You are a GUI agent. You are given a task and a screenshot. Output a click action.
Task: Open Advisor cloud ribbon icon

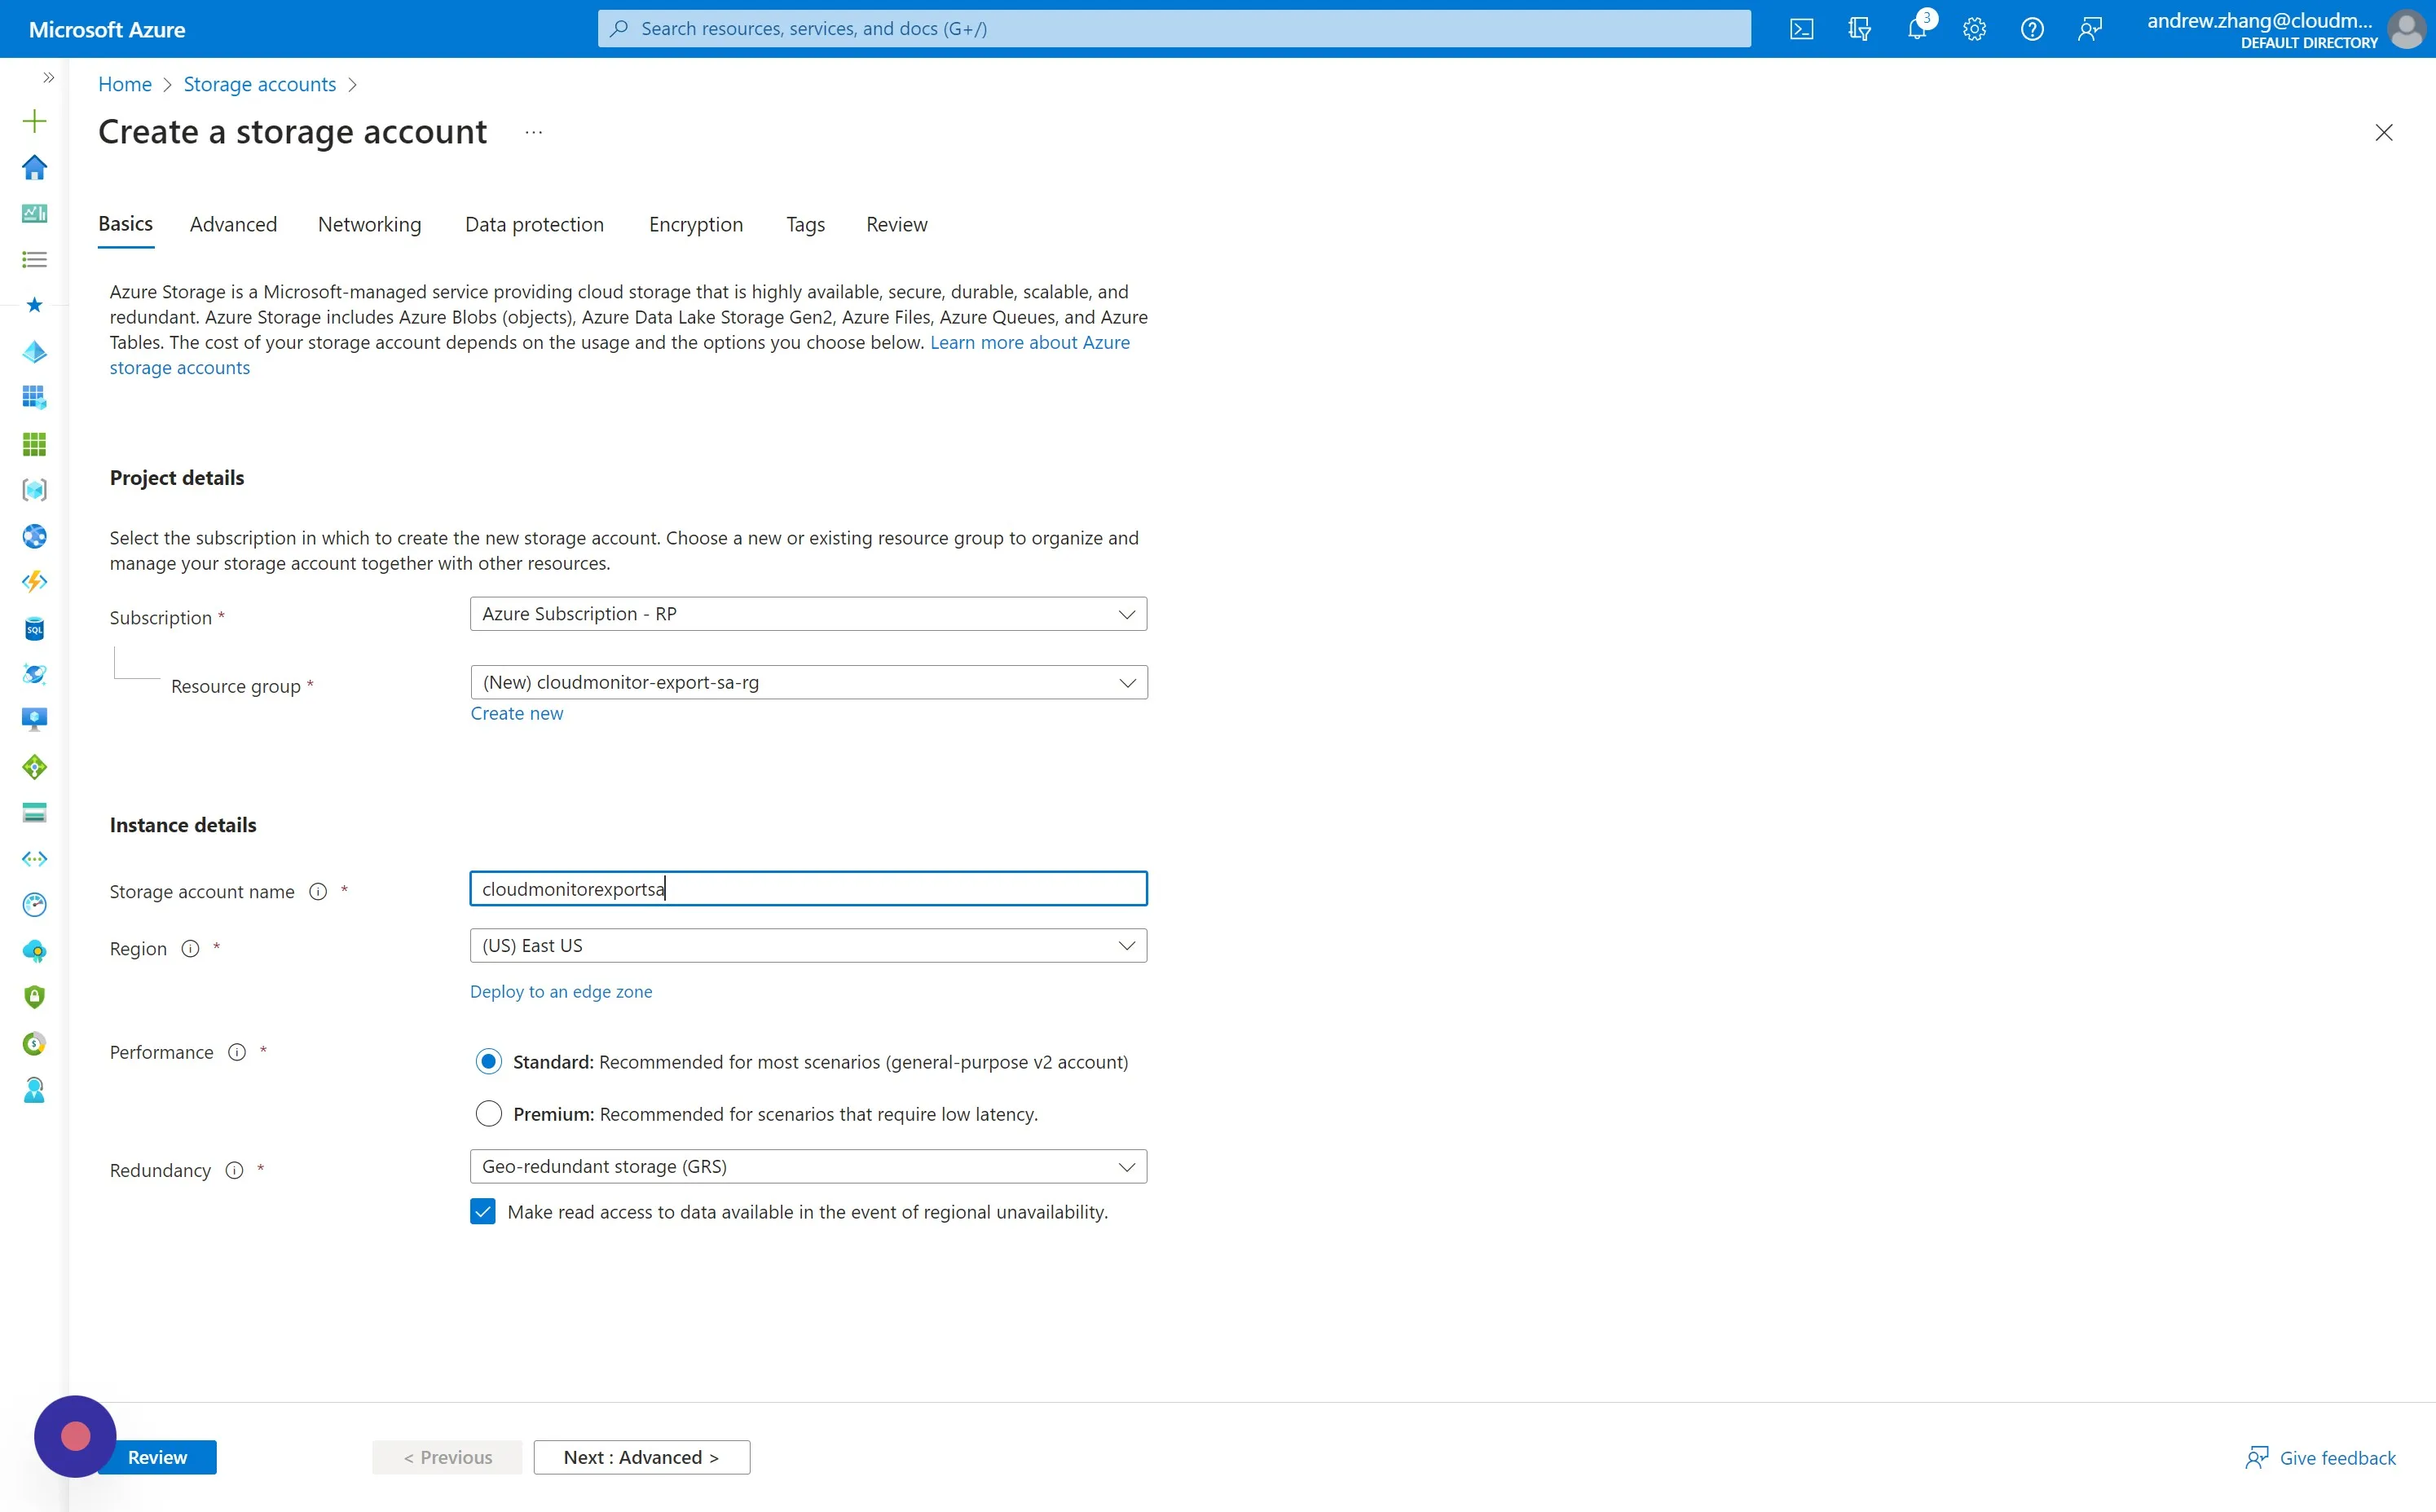(x=34, y=951)
